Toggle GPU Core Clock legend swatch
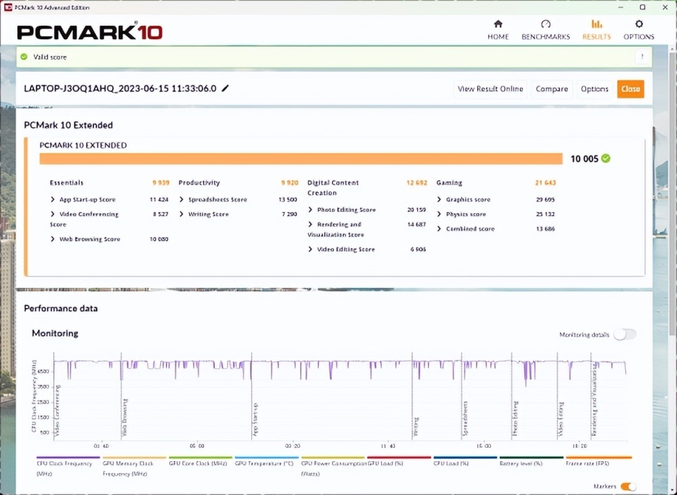The width and height of the screenshot is (677, 495). coord(200,457)
